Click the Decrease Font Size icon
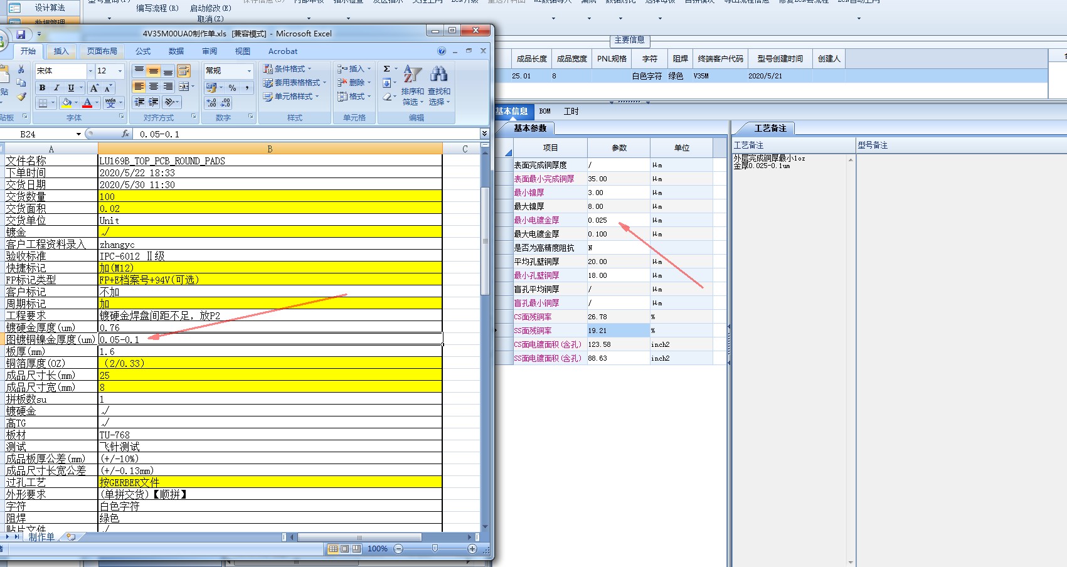 pos(108,88)
